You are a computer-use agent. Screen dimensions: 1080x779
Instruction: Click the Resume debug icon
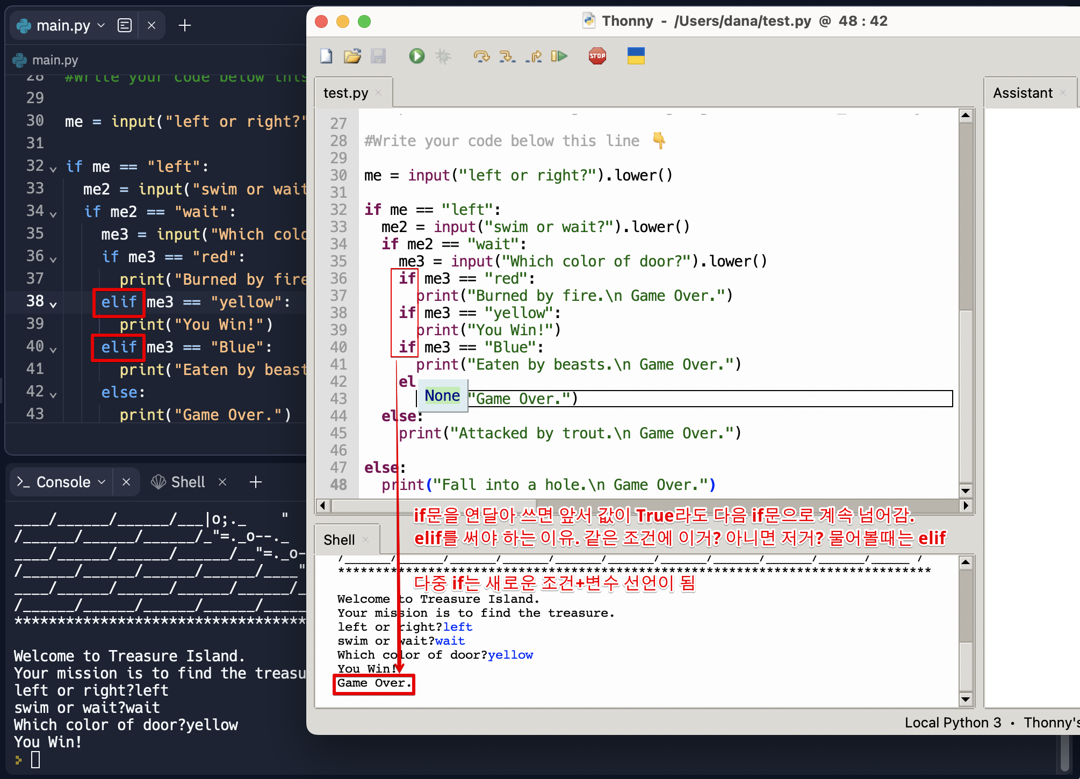(559, 56)
